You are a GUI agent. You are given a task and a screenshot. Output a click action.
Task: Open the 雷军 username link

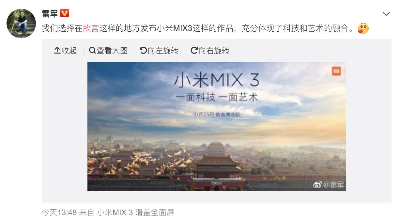click(50, 14)
